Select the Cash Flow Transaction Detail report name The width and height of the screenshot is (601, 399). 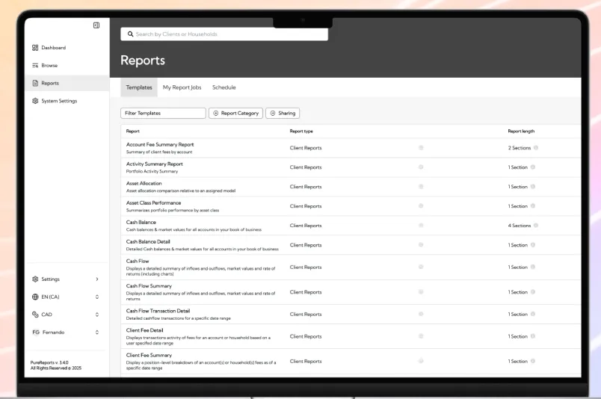point(158,311)
